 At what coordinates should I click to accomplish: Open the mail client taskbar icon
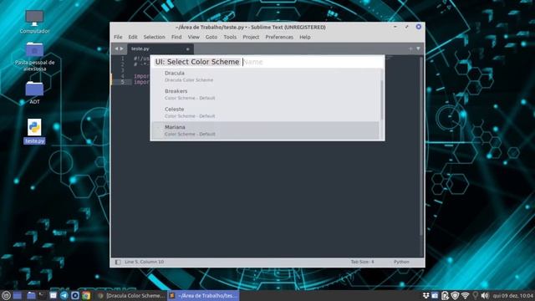coord(53,295)
